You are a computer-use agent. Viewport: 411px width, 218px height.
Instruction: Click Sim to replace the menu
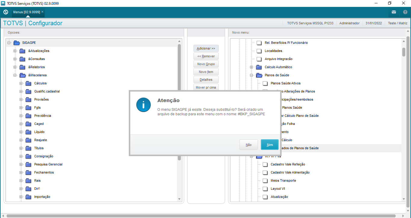270,145
